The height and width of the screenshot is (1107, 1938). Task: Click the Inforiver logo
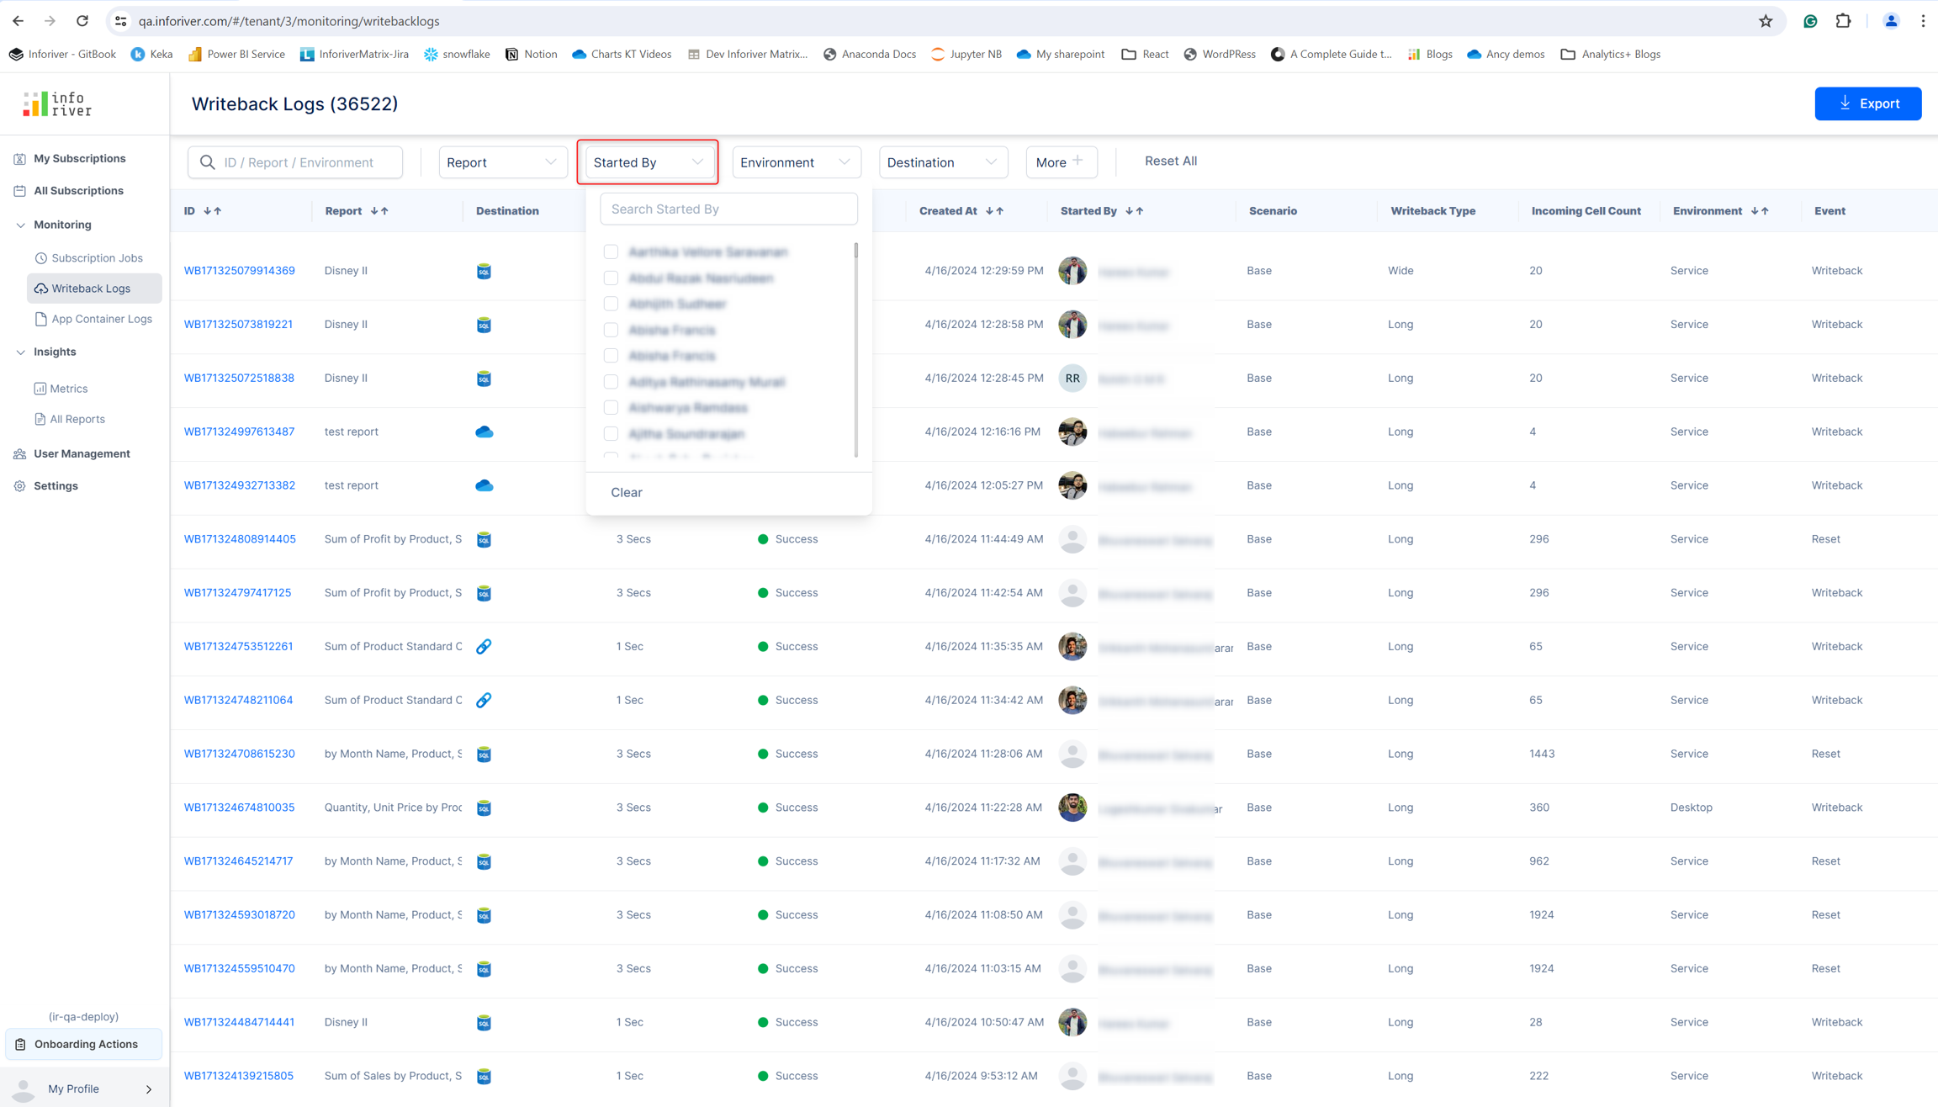coord(57,103)
